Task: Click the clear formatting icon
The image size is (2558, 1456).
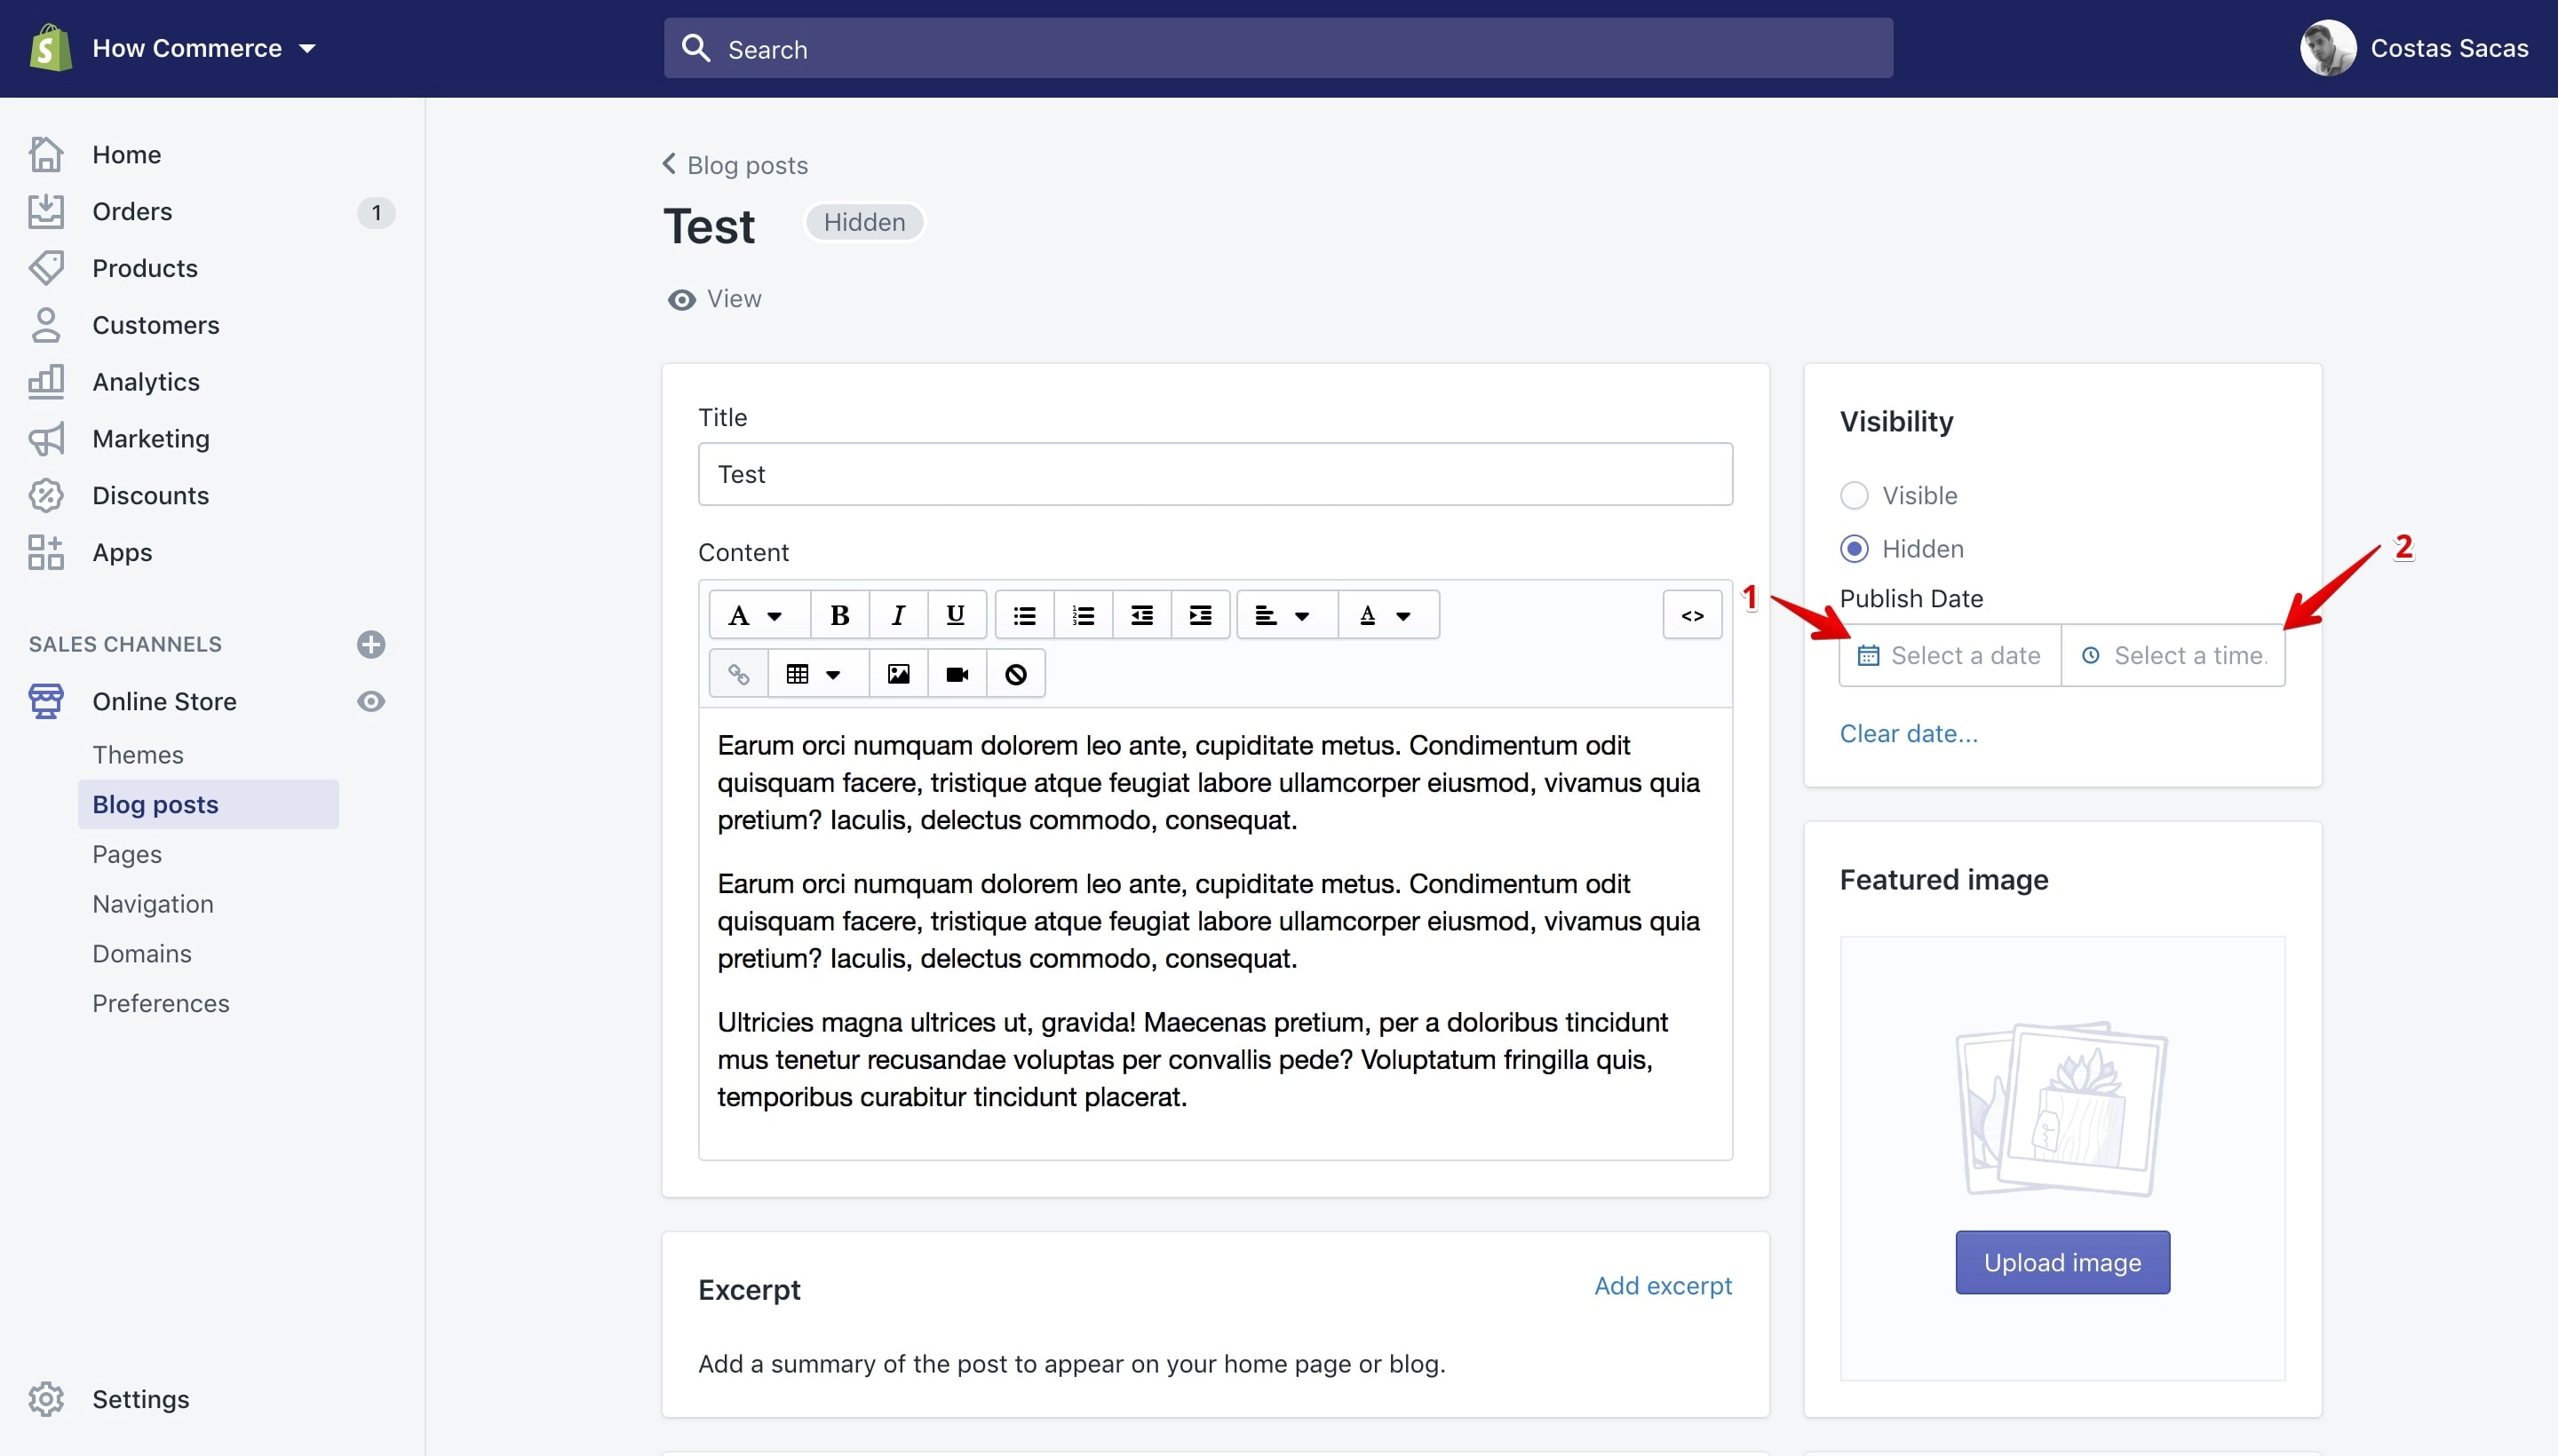Action: [1015, 674]
